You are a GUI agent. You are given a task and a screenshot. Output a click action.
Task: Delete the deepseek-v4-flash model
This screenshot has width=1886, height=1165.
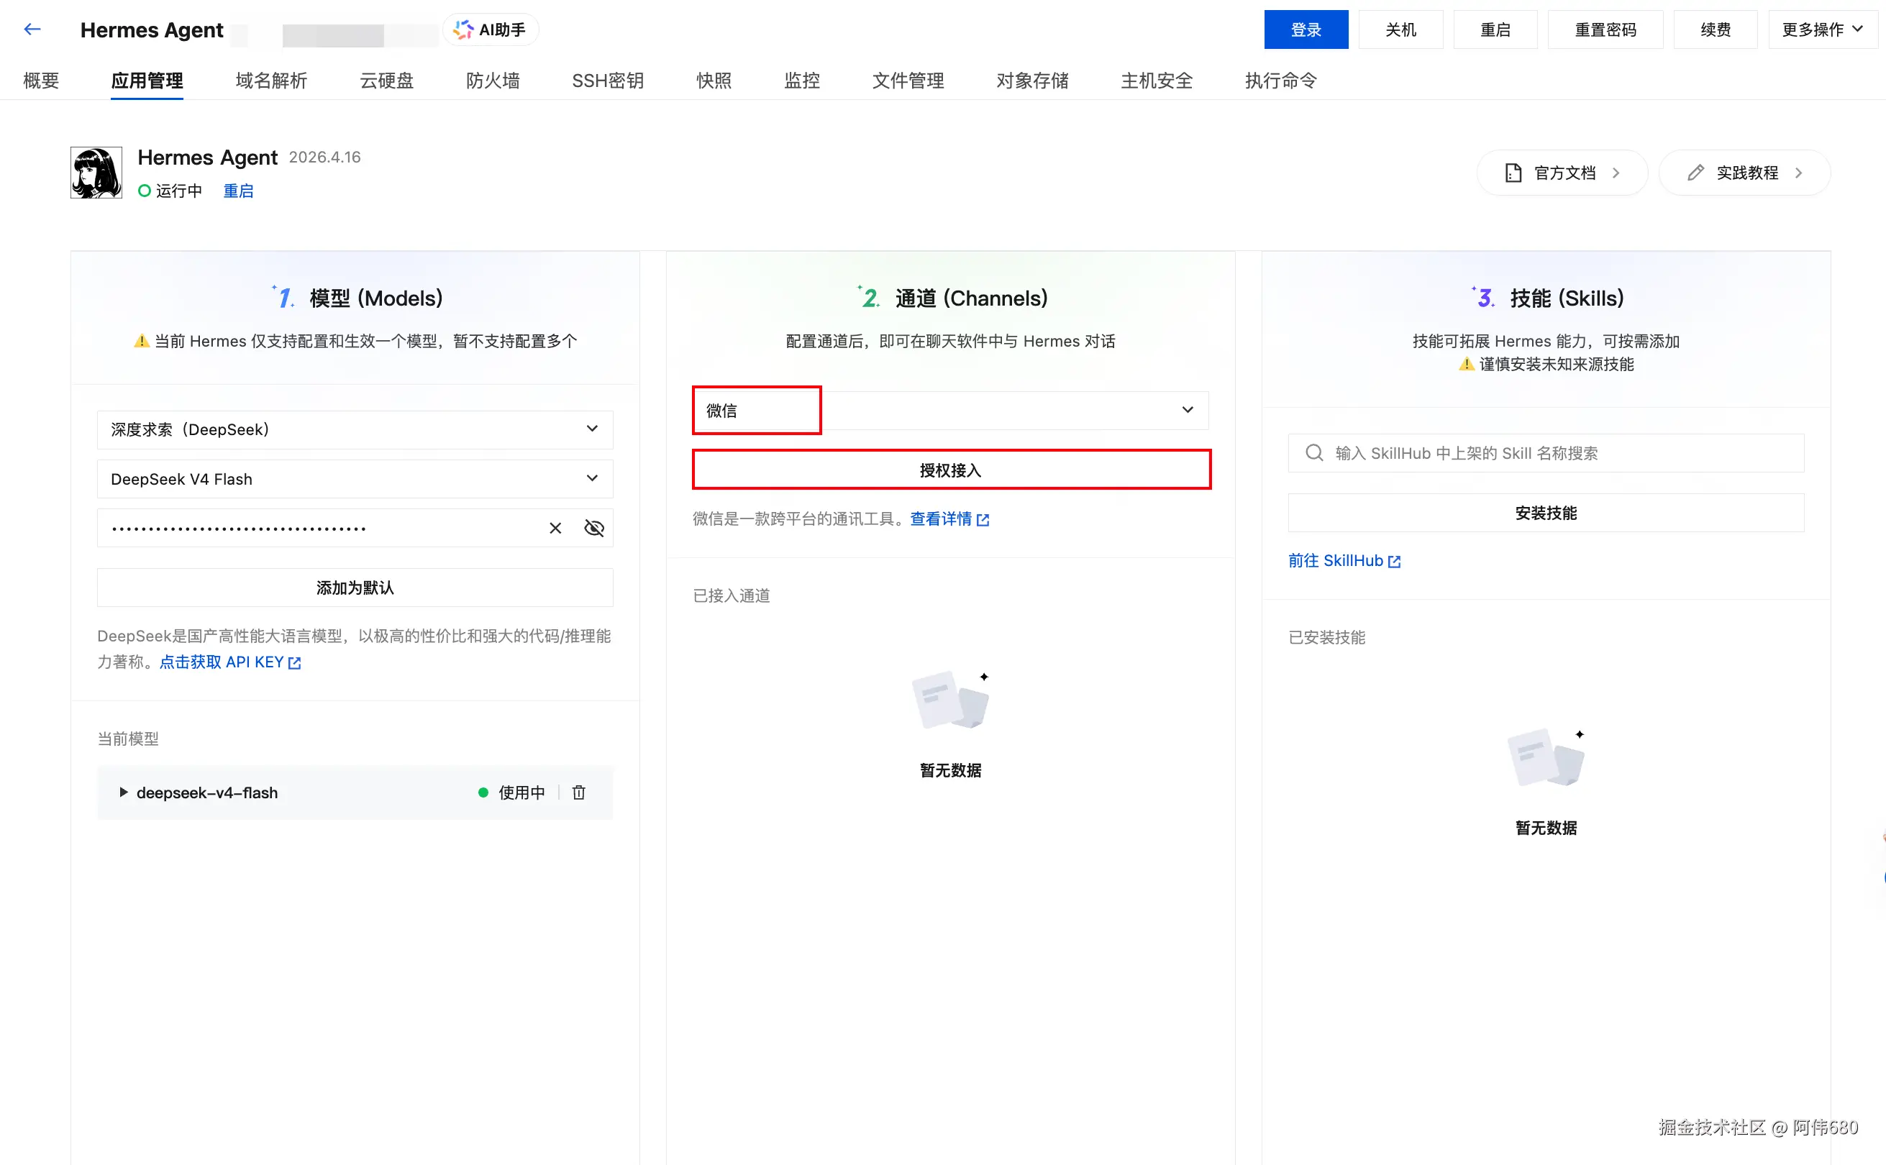tap(578, 792)
